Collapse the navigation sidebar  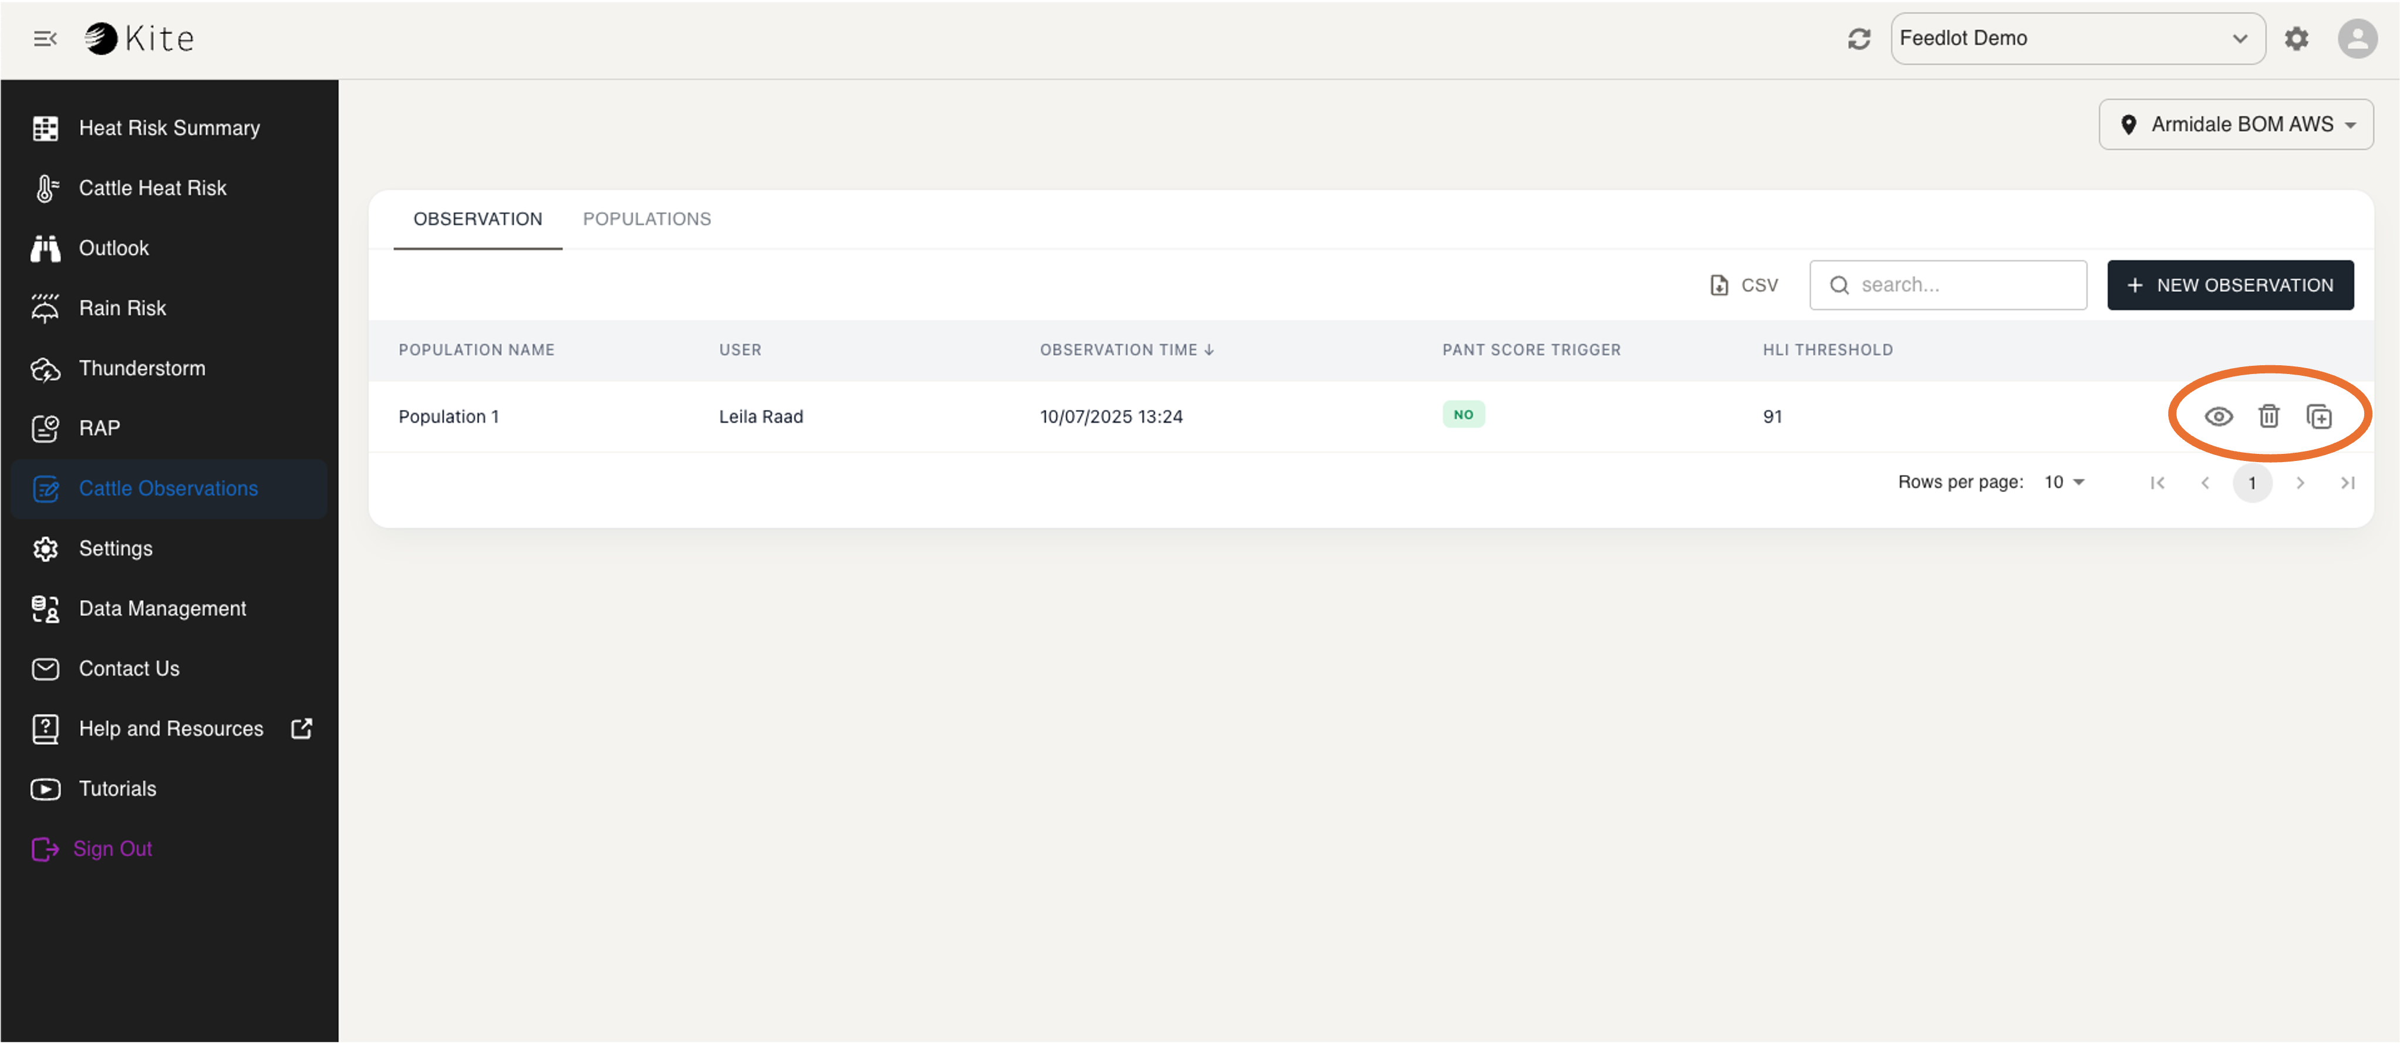point(44,38)
